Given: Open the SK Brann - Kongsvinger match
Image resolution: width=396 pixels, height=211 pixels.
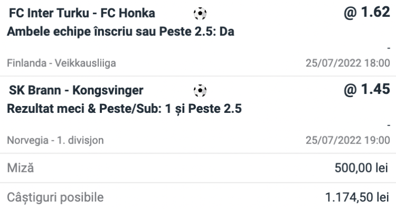Looking at the screenshot, I should [x=76, y=91].
